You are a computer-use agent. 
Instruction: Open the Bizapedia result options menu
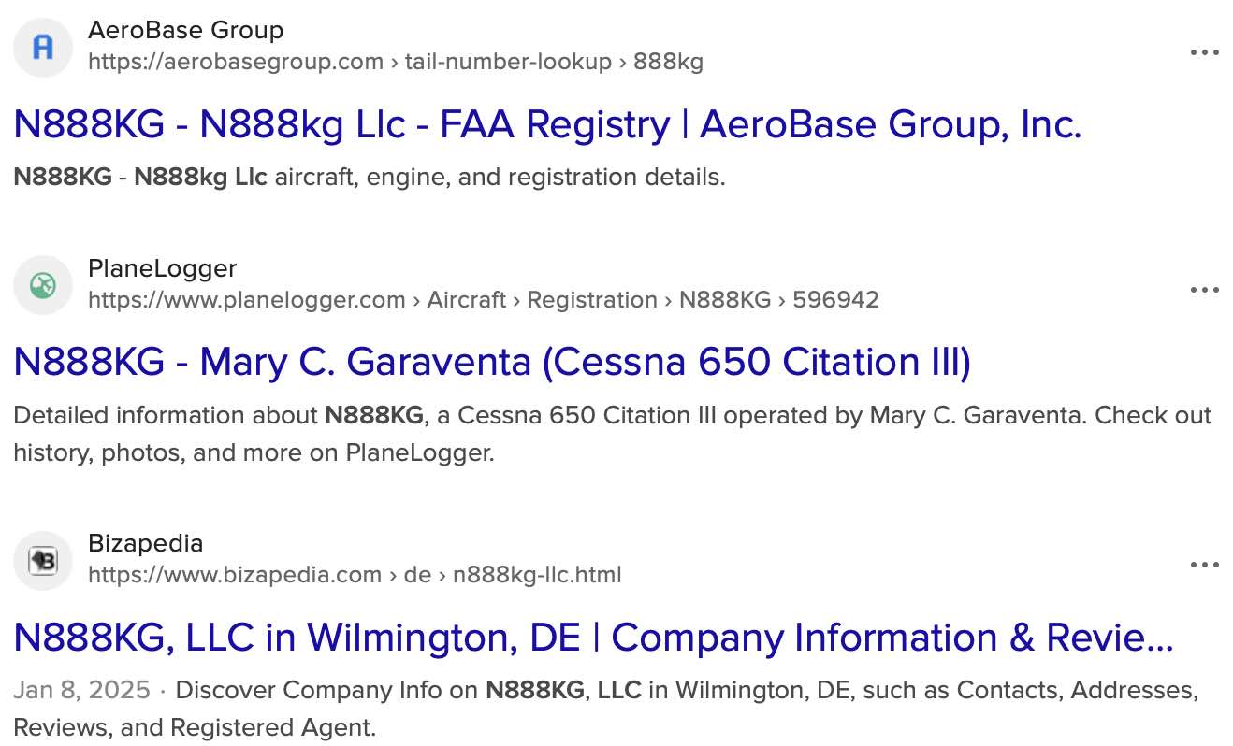point(1204,566)
